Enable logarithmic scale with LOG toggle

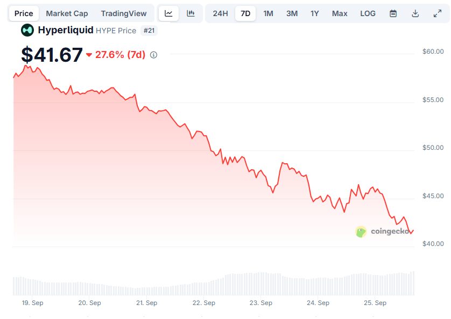(368, 13)
